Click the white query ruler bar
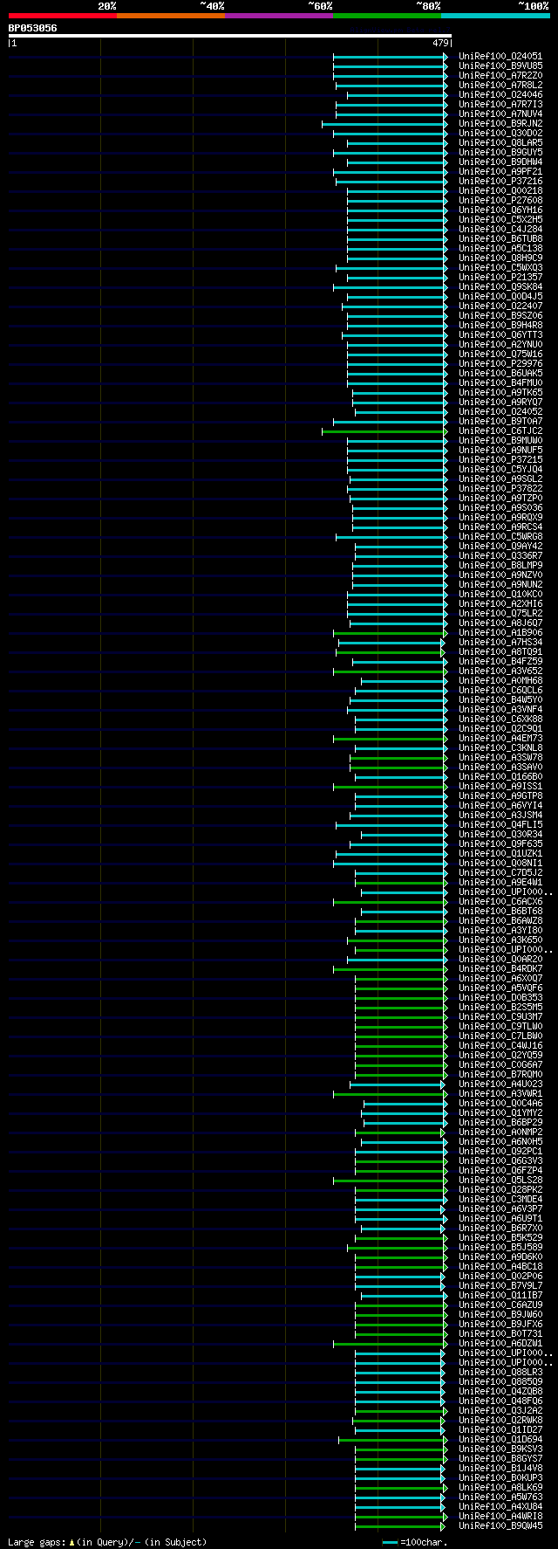Image resolution: width=558 pixels, height=1549 pixels. tap(230, 36)
